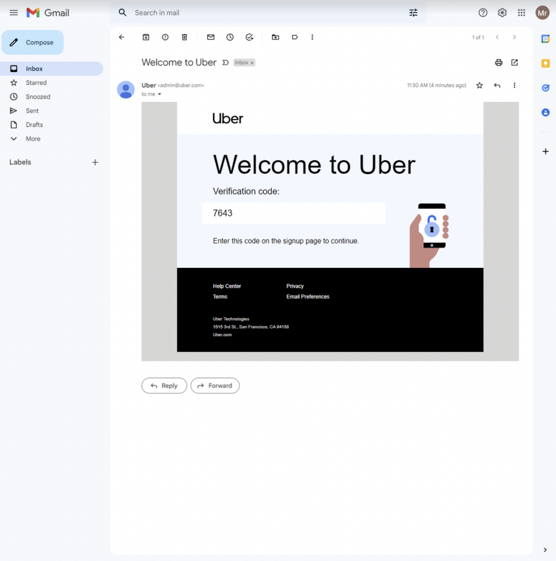Open labels icon in toolbar
Viewport: 556px width, 561px height.
click(x=295, y=37)
